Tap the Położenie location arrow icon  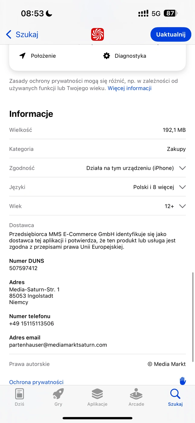(22, 56)
